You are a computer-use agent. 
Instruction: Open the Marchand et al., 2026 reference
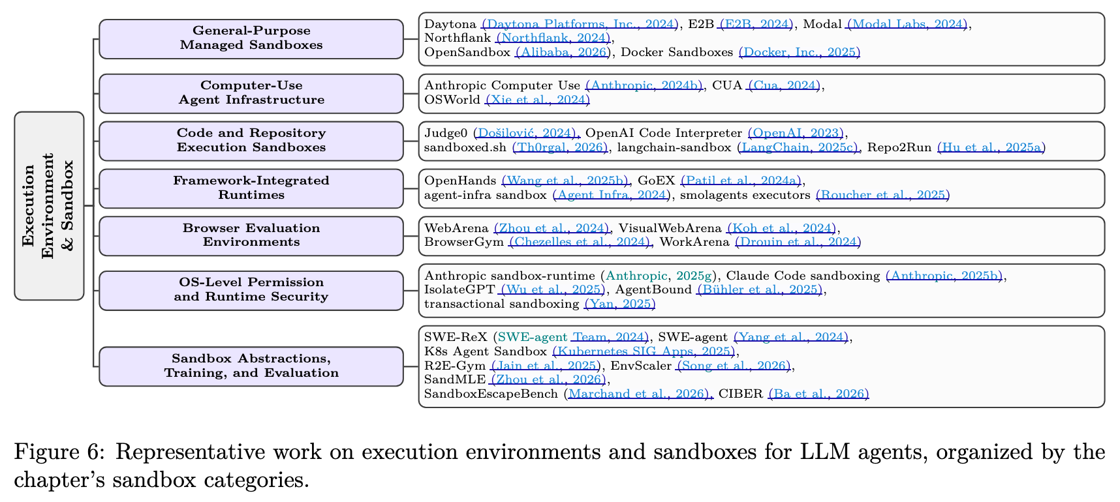[x=638, y=394]
